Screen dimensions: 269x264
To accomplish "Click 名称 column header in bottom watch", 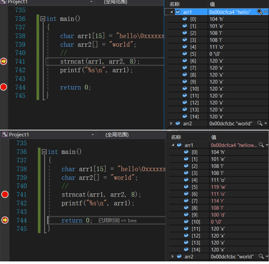I will [x=176, y=137].
